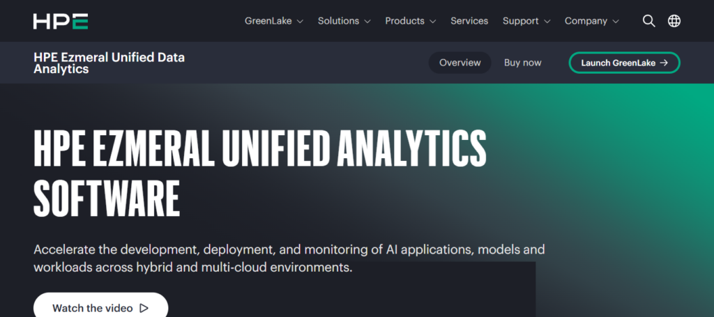Image resolution: width=714 pixels, height=317 pixels.
Task: Select the Overview tab
Action: pos(460,63)
